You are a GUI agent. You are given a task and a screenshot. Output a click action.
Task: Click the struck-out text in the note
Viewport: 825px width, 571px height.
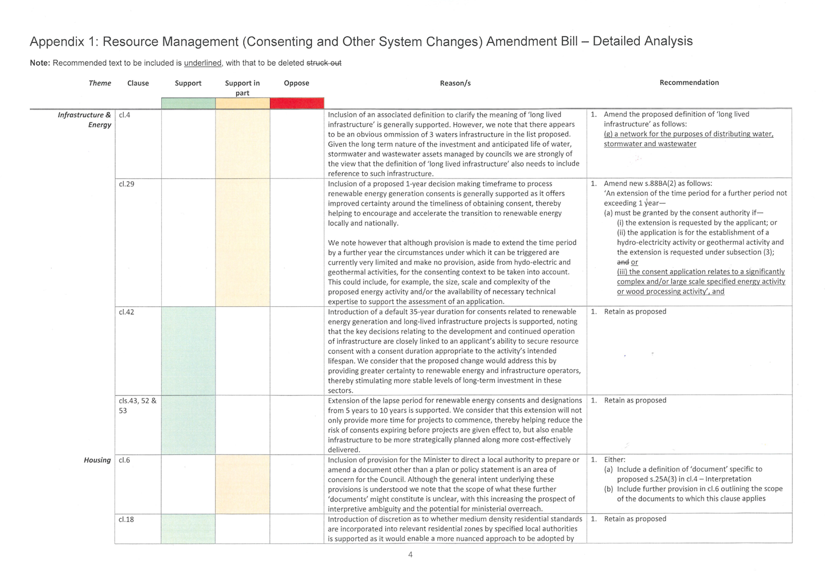click(x=324, y=63)
